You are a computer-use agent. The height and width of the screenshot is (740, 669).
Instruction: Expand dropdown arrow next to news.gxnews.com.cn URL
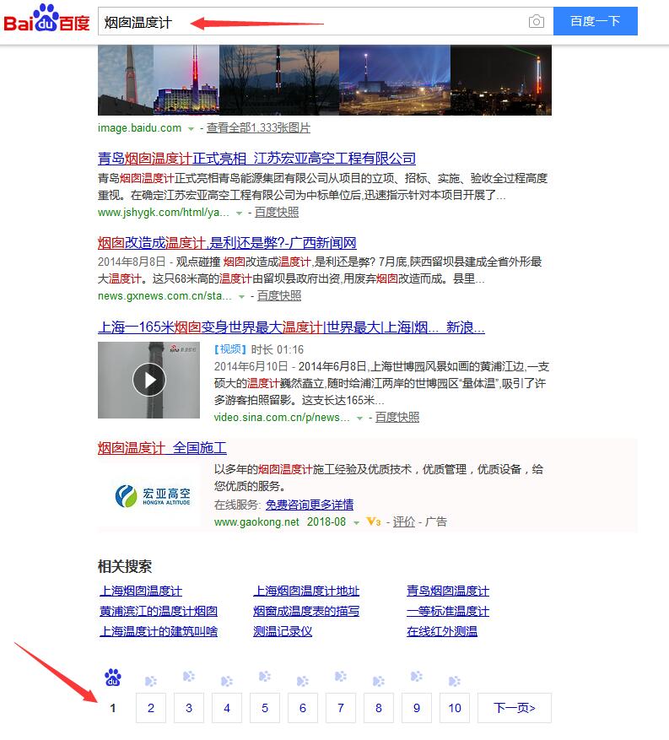pyautogui.click(x=242, y=297)
